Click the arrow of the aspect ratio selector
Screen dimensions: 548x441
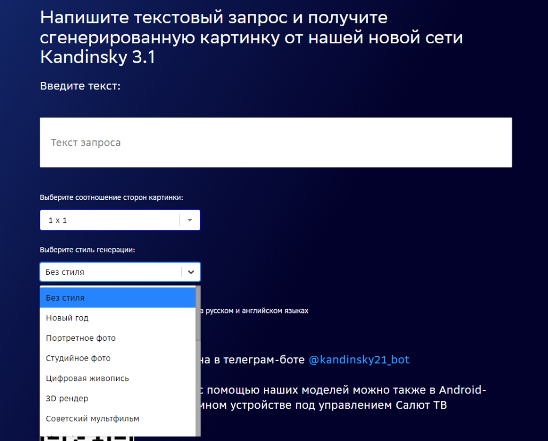point(190,220)
